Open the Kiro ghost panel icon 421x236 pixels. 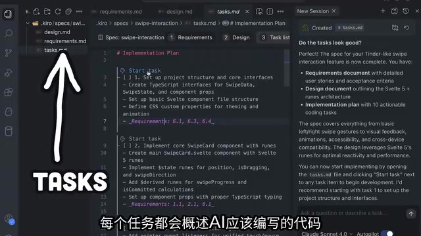[9, 112]
